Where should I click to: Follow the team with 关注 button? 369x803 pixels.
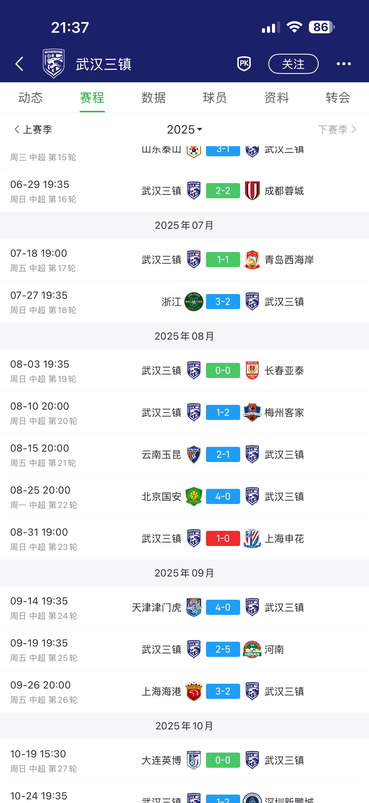coord(293,64)
